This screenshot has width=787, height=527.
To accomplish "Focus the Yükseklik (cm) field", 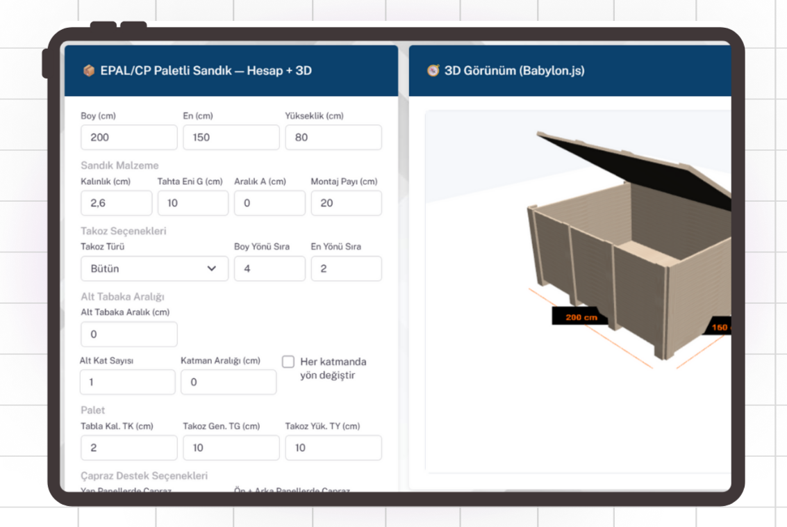I will [333, 138].
